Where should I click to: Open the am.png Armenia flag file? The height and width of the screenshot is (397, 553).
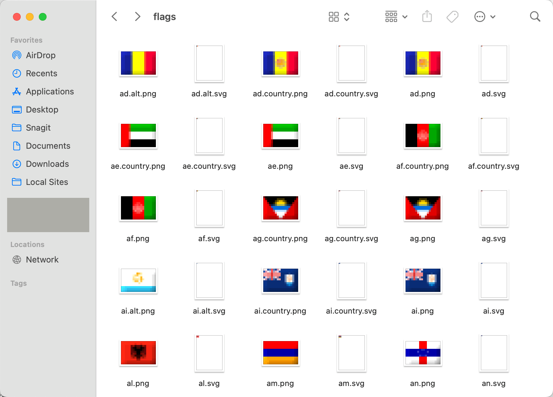point(280,353)
